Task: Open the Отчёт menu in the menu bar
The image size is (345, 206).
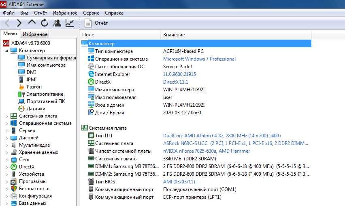Action: (x=40, y=13)
